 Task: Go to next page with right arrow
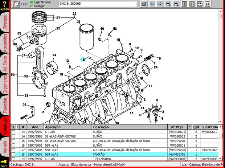pos(160,4)
